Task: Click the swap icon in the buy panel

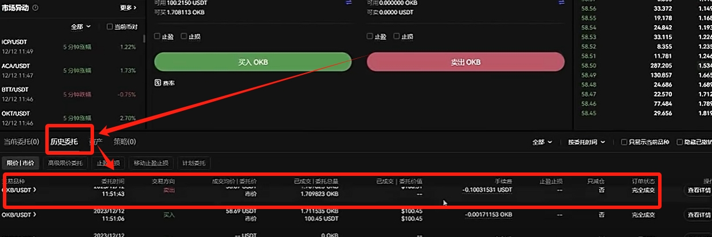Action: pyautogui.click(x=349, y=2)
